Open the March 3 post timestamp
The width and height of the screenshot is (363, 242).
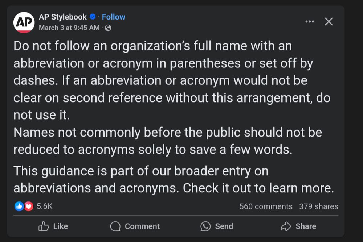tap(69, 28)
